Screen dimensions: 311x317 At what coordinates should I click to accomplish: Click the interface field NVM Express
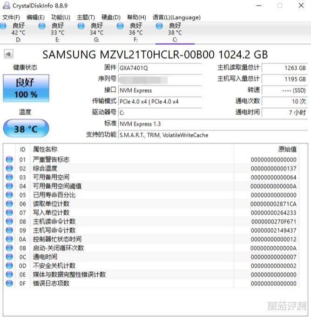[160, 90]
